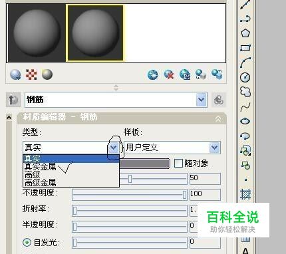The image size is (286, 254).
Task: Choose 高级 in the type list
Action: tap(71, 175)
